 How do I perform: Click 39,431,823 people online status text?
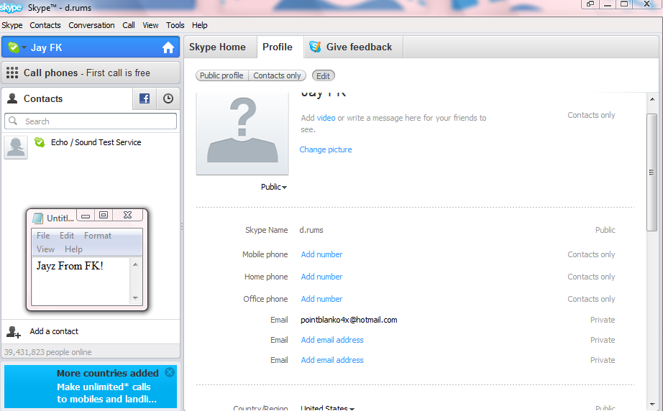click(x=47, y=352)
